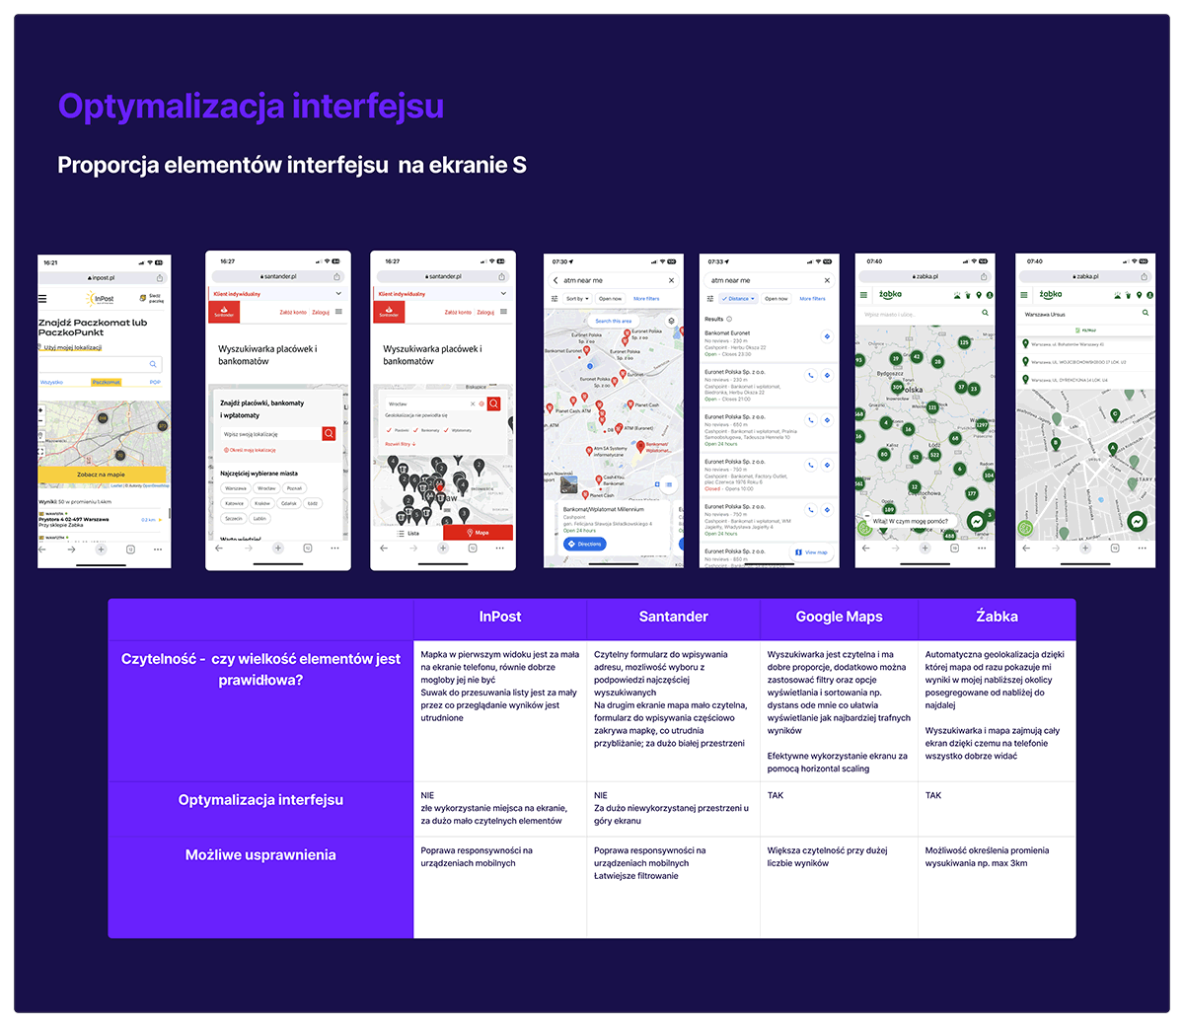1184x1027 pixels.
Task: Click the Results info icon
Action: point(729,319)
